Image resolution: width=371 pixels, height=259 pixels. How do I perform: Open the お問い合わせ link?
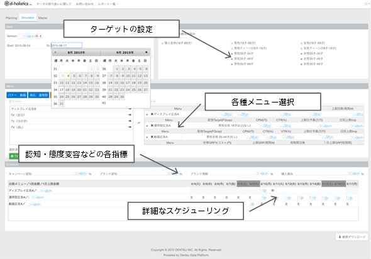pos(85,4)
